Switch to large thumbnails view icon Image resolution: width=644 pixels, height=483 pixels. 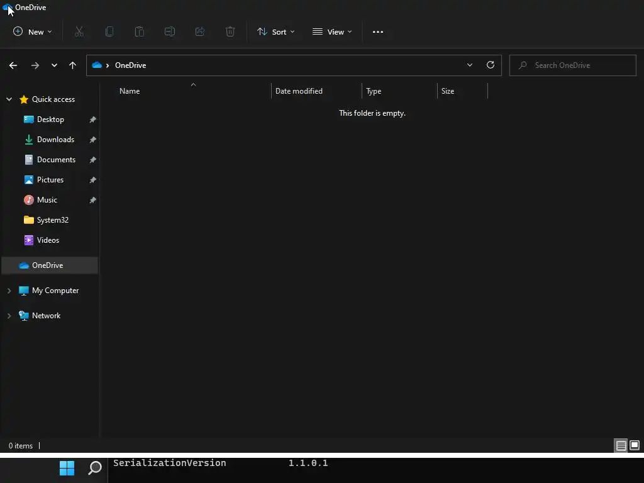[635, 445]
